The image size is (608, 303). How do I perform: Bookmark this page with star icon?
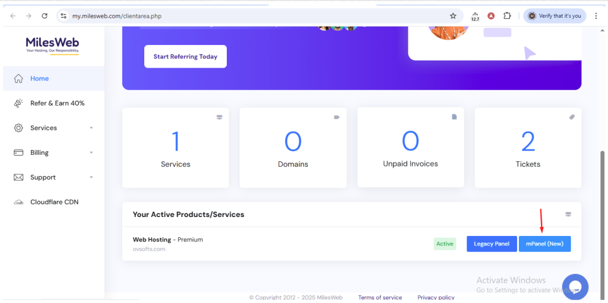tap(453, 16)
